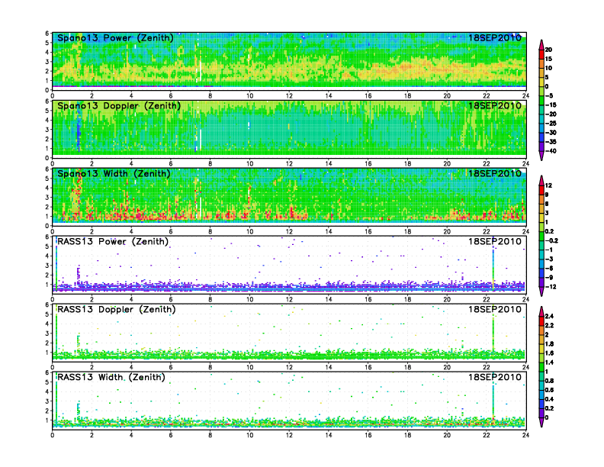
Task: Click the "-35" color bar label
Action: click(551, 142)
